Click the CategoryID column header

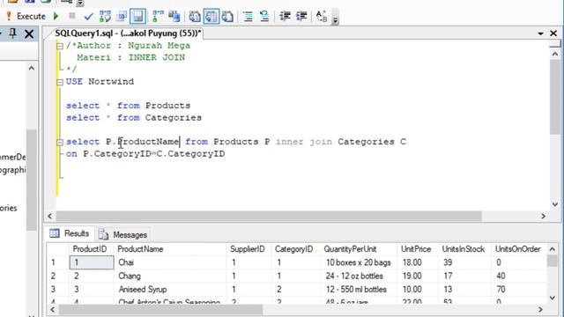[296, 249]
